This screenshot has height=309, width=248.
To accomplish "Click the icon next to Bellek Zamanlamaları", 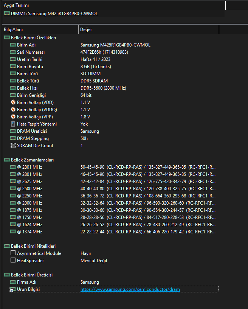I will point(7,160).
